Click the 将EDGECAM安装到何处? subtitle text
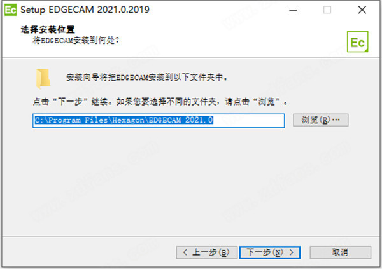The width and height of the screenshot is (382, 269). [x=76, y=41]
